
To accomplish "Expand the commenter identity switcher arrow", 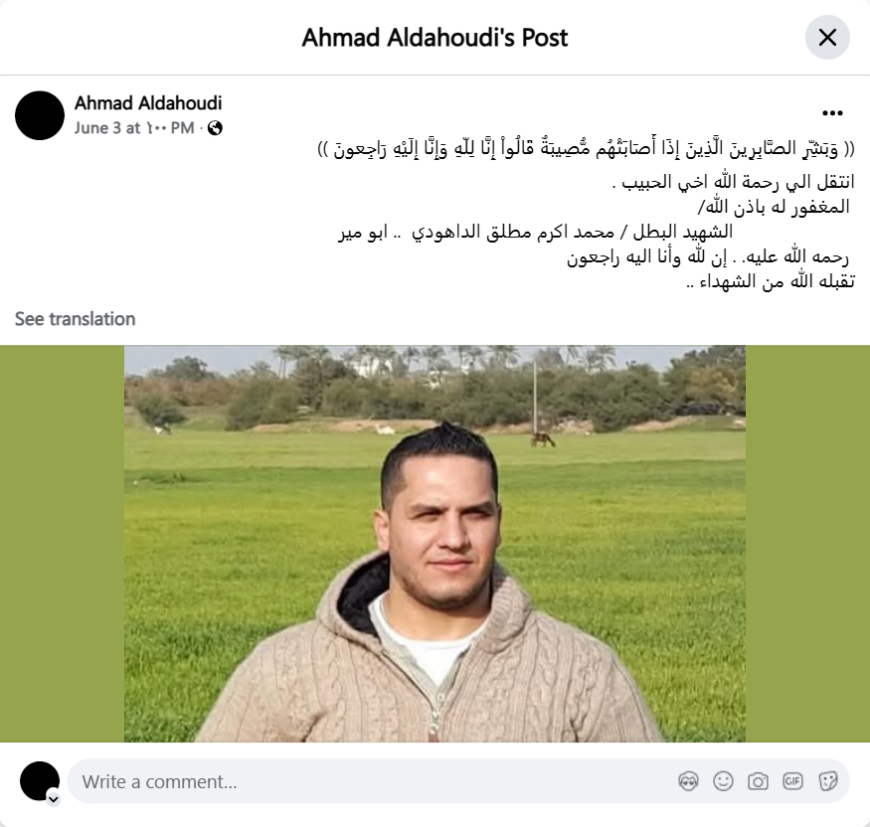I will click(x=54, y=799).
